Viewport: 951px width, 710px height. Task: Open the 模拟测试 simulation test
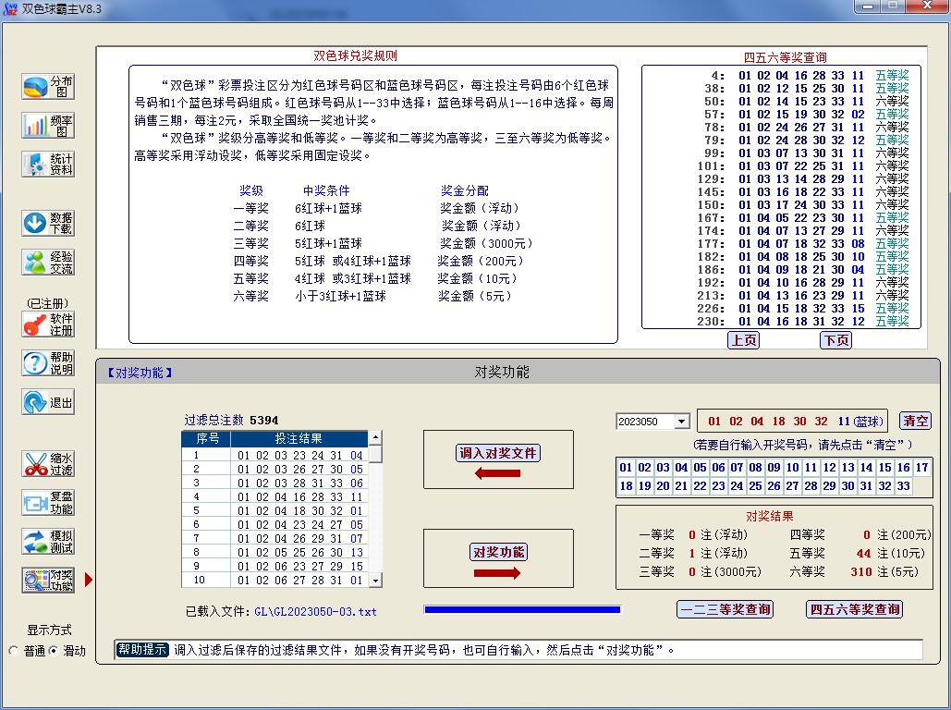click(x=48, y=542)
